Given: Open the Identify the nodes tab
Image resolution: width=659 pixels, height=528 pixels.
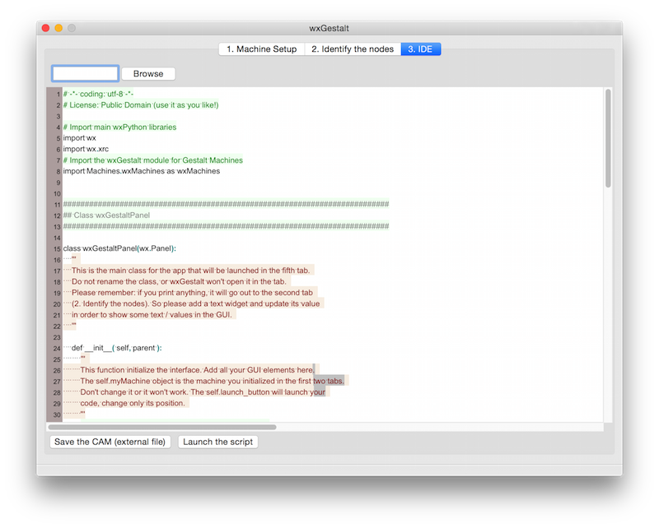Looking at the screenshot, I should pyautogui.click(x=353, y=49).
